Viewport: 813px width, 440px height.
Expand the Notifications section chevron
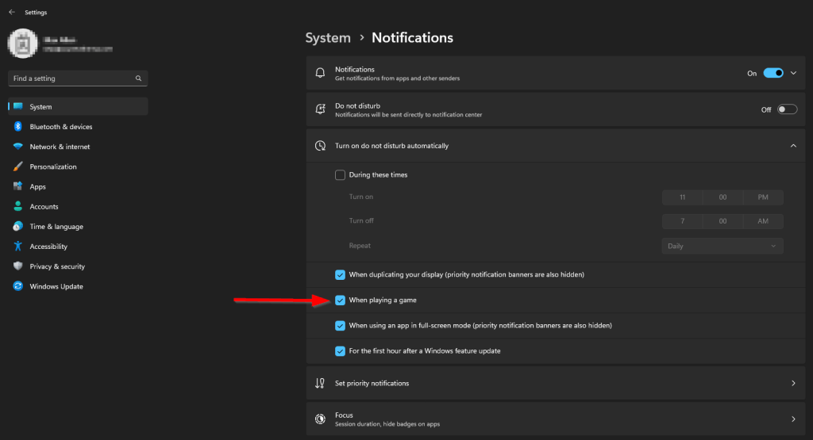(x=793, y=73)
